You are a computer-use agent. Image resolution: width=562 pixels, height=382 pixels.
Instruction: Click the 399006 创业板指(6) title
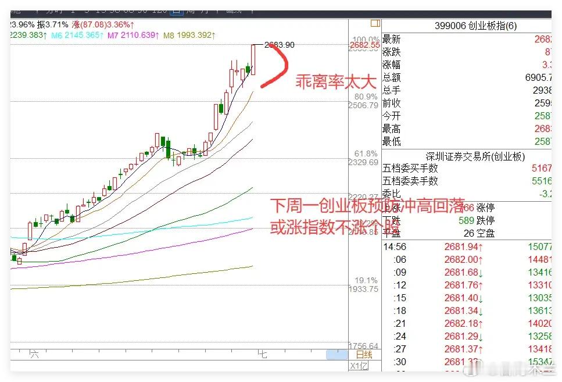click(475, 26)
